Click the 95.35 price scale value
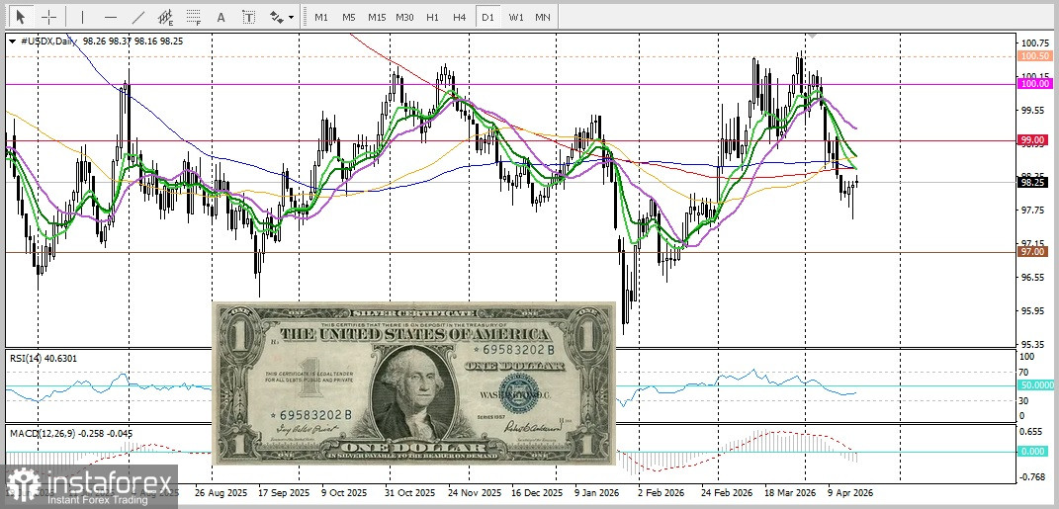 tap(1033, 344)
